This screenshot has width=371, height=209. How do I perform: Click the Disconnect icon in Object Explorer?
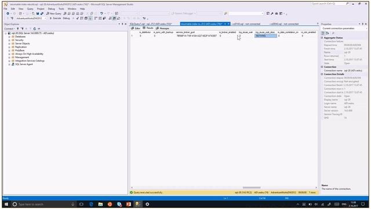22,28
